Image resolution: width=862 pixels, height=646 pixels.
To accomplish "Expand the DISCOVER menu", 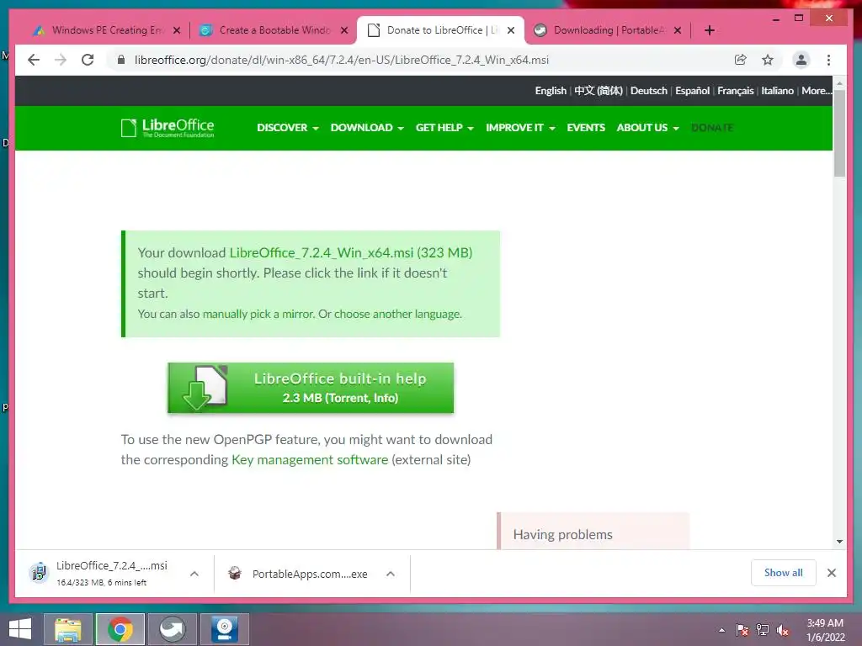I will coord(288,128).
